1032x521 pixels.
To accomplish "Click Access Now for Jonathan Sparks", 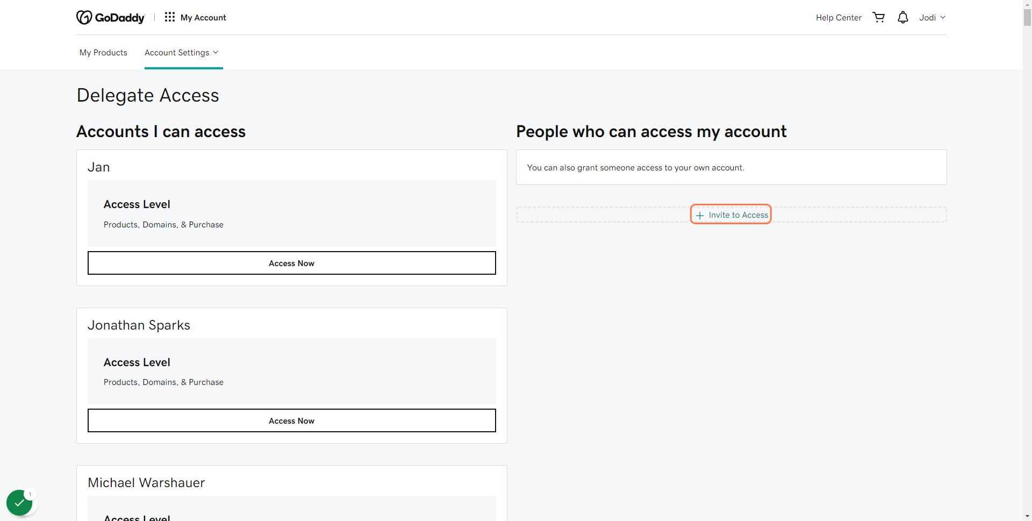I will (x=291, y=420).
